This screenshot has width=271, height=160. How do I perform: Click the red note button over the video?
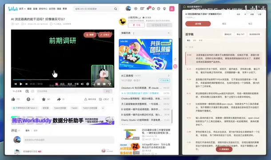coord(105,35)
